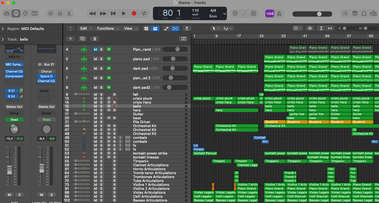379x203 pixels.
Task: Toggle record enable on the bells track
Action: (x=114, y=106)
